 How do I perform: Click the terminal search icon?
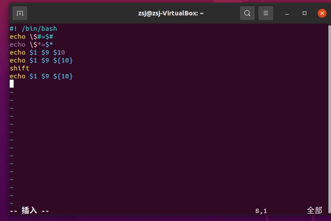pyautogui.click(x=247, y=13)
